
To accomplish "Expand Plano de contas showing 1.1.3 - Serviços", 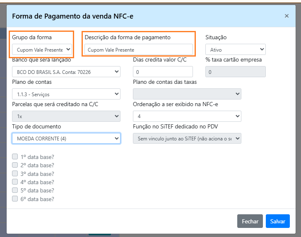I will (x=66, y=94).
